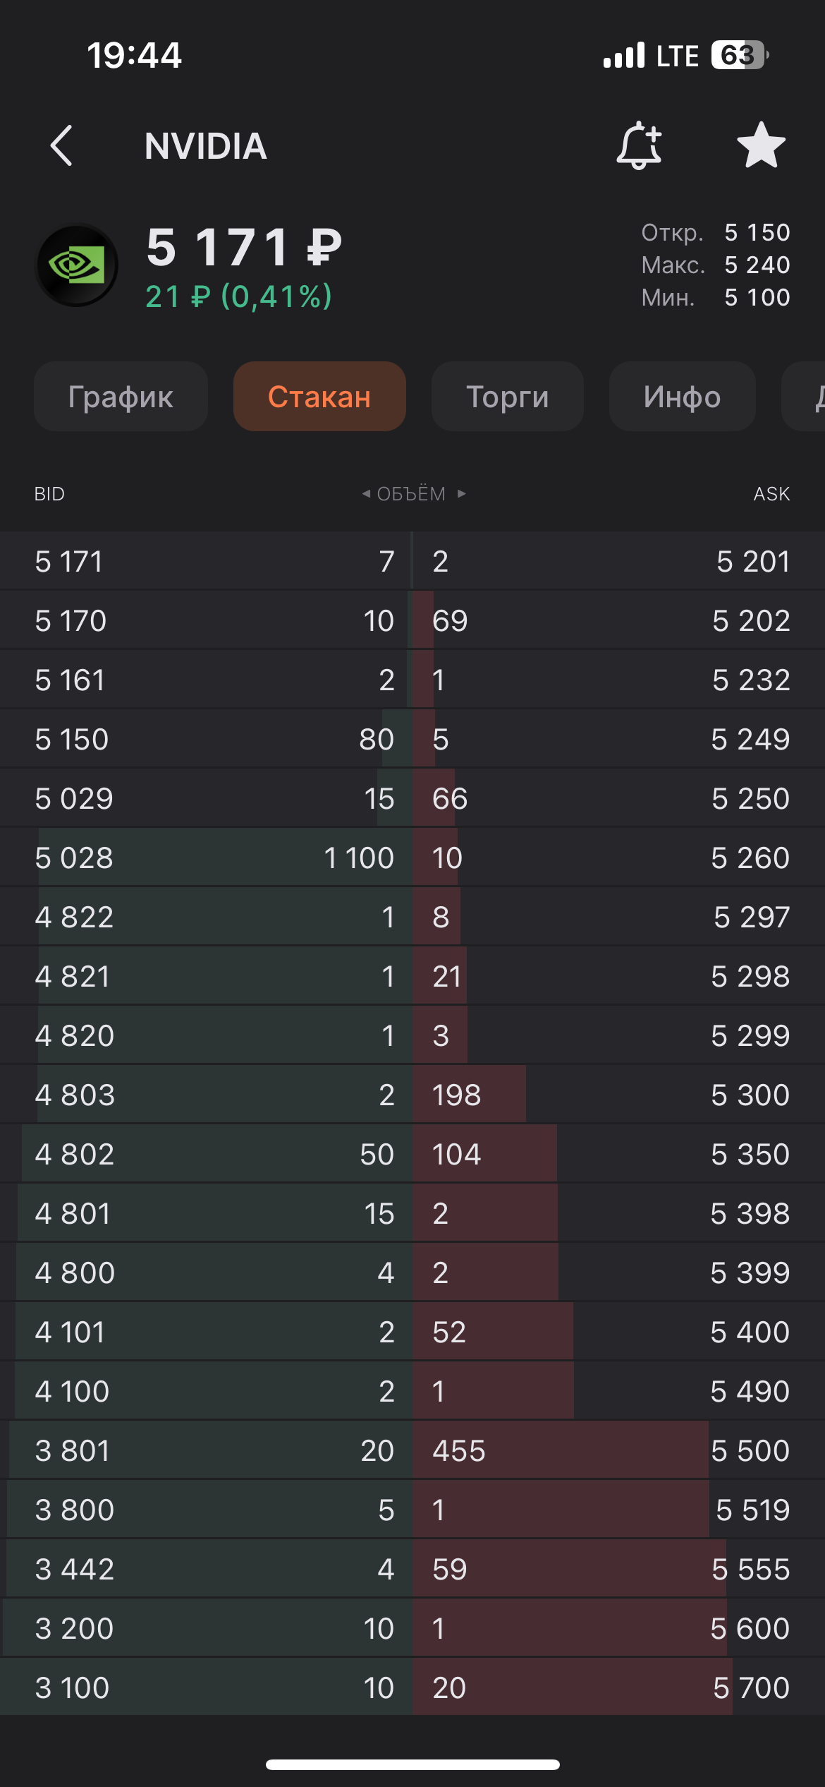Tap the bid at 5 028 with volume 1 100
This screenshot has height=1787, width=825.
tap(204, 858)
